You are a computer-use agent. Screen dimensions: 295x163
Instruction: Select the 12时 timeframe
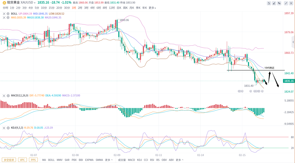pos(112,8)
